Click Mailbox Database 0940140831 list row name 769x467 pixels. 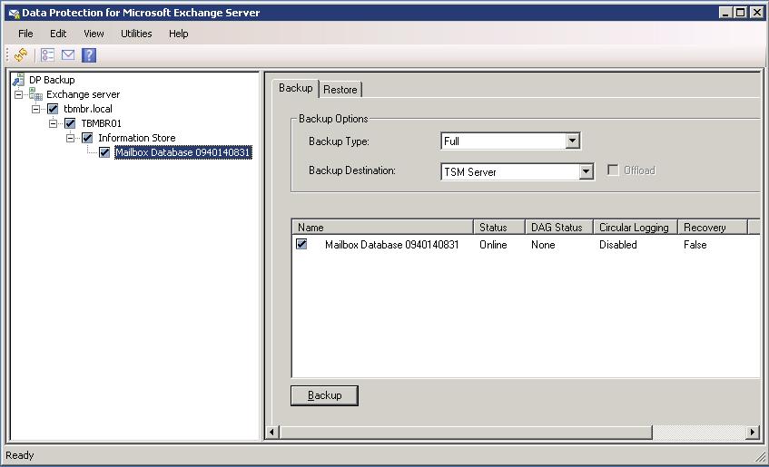click(392, 245)
